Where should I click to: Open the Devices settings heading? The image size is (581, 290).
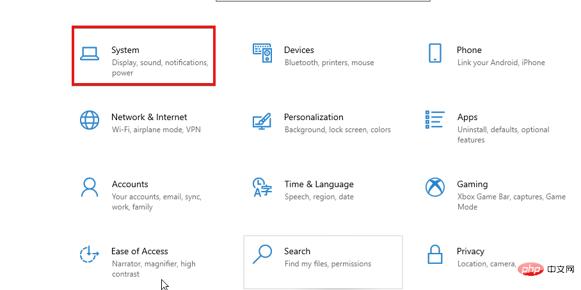(x=299, y=50)
